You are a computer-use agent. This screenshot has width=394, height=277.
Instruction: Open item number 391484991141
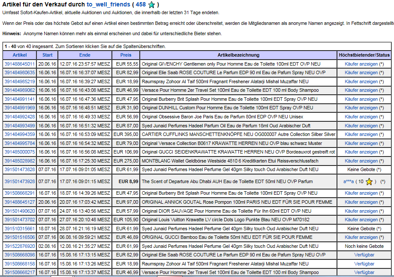coord(20,99)
